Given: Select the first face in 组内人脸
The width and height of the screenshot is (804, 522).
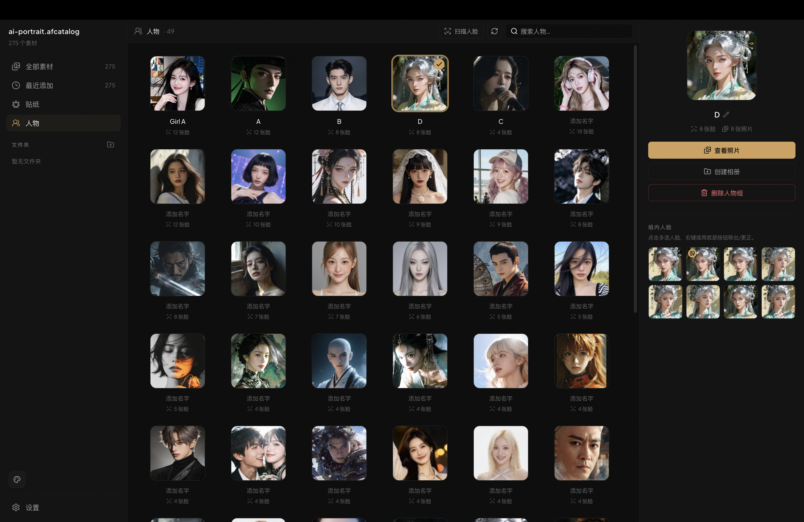Looking at the screenshot, I should (665, 264).
